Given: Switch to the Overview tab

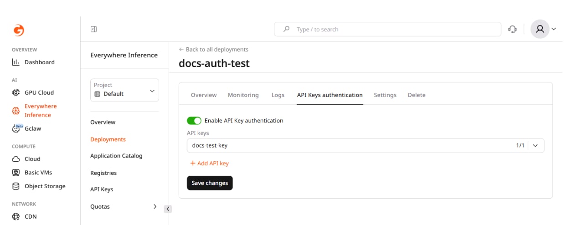Looking at the screenshot, I should tap(204, 95).
